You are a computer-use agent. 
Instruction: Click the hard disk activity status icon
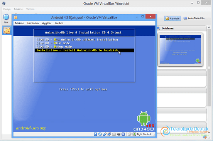(x=95, y=134)
